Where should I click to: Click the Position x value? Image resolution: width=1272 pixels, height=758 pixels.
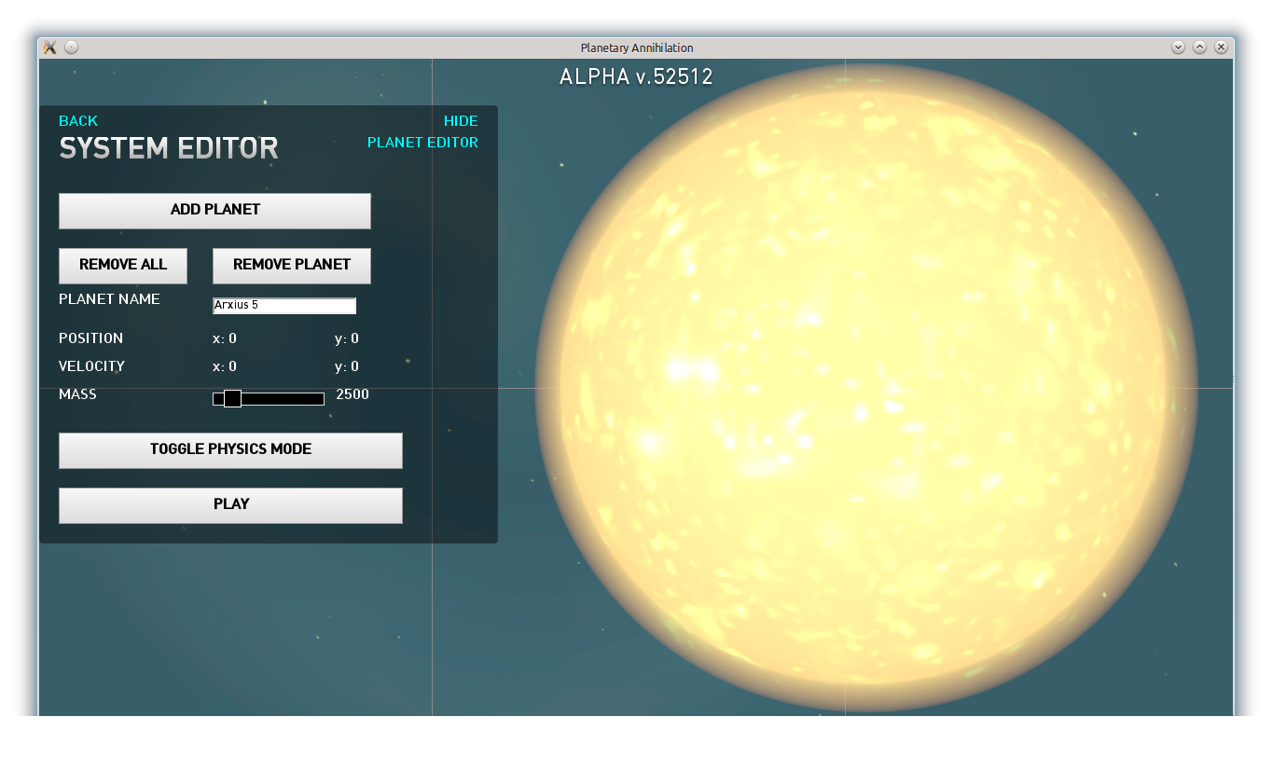pos(225,338)
